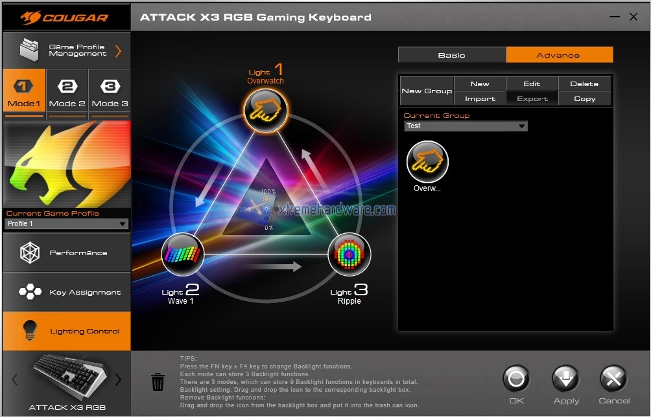Select the Light 3 Ripple icon
This screenshot has width=651, height=417.
point(349,254)
